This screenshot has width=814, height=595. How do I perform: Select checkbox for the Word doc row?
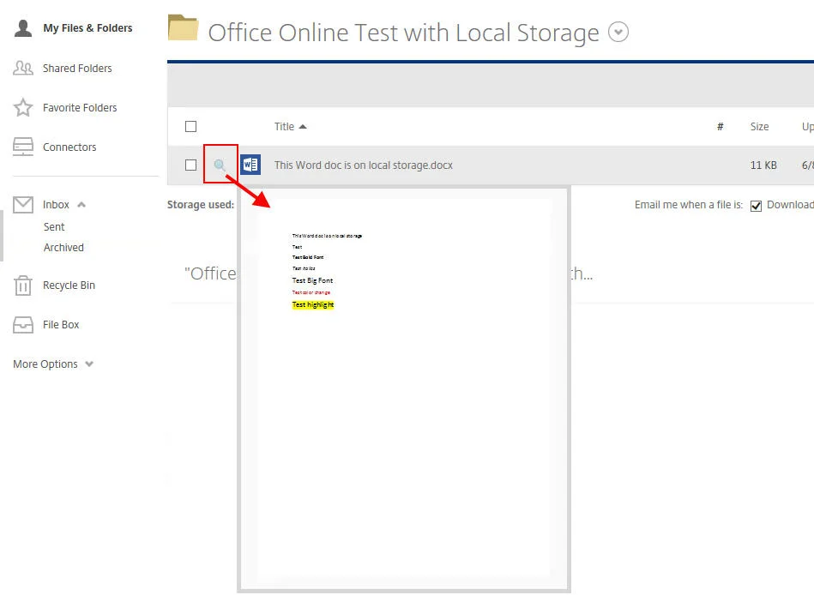tap(190, 165)
